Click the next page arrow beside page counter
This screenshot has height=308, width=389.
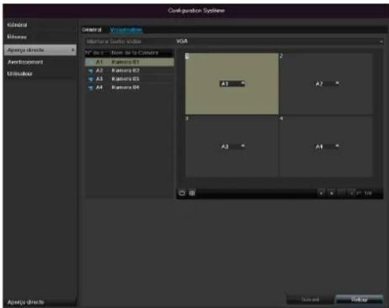click(x=352, y=193)
